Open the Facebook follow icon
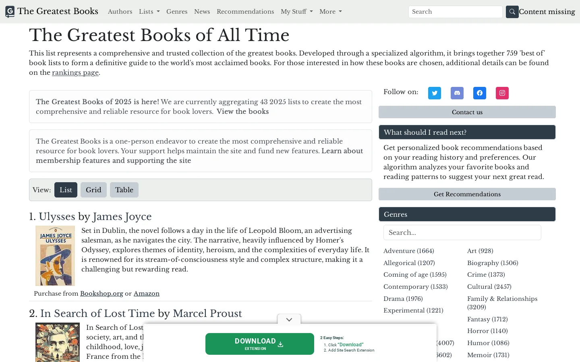 point(480,93)
